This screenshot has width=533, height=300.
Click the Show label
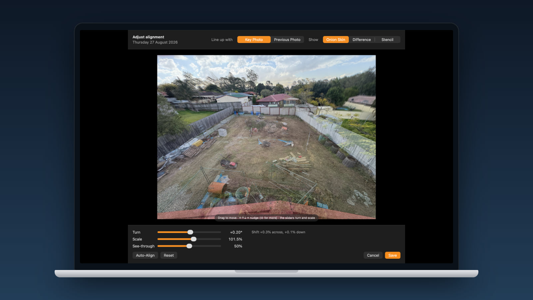coord(313,40)
